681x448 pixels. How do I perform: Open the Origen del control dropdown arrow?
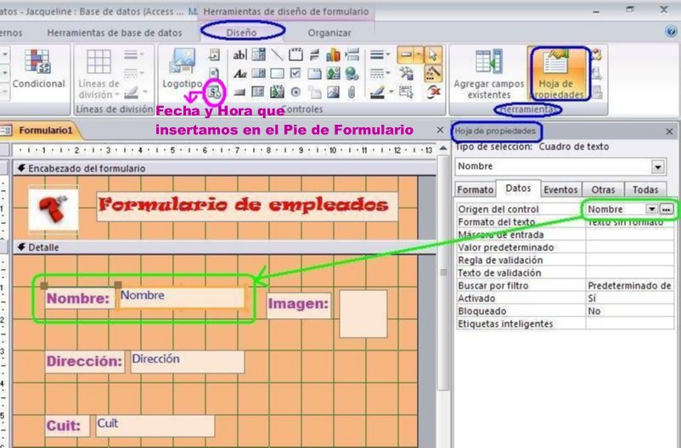point(652,210)
